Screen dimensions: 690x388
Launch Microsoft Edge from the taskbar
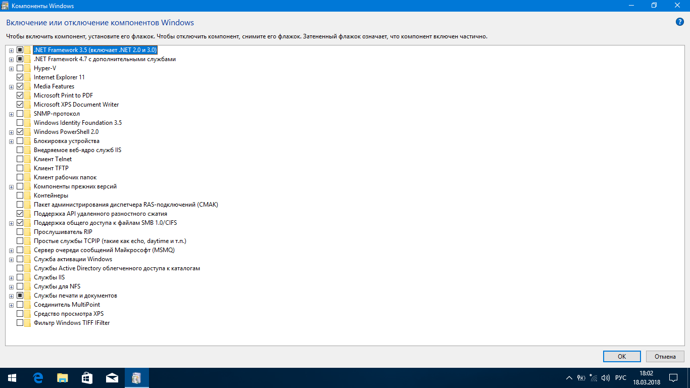(37, 378)
